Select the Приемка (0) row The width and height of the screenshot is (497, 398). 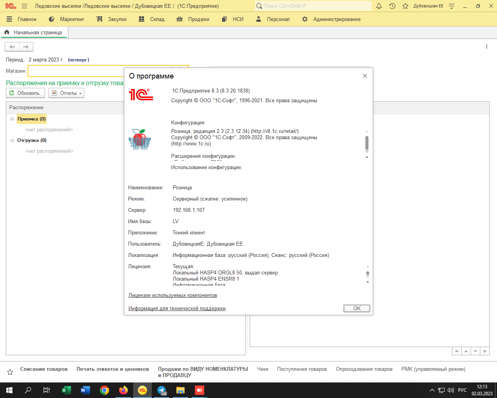click(x=31, y=119)
